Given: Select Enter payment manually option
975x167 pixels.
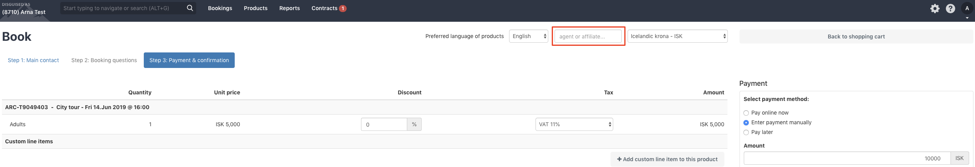Looking at the screenshot, I should click(746, 123).
